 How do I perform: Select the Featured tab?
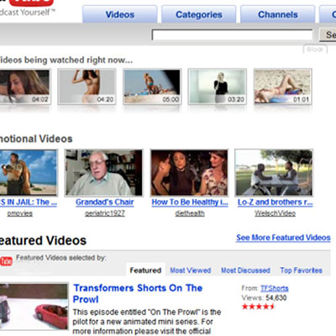pyautogui.click(x=145, y=270)
